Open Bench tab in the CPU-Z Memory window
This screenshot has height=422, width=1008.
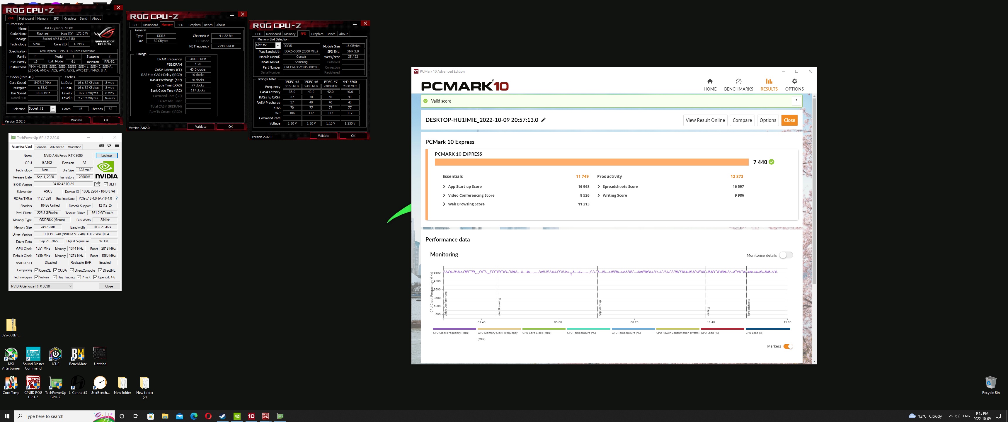coord(208,25)
